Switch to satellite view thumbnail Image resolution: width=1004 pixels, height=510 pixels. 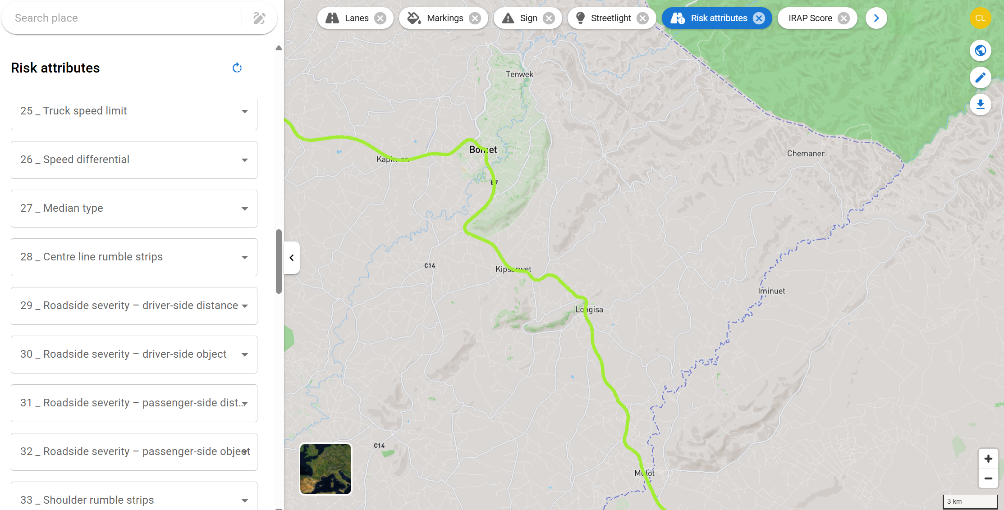click(325, 469)
